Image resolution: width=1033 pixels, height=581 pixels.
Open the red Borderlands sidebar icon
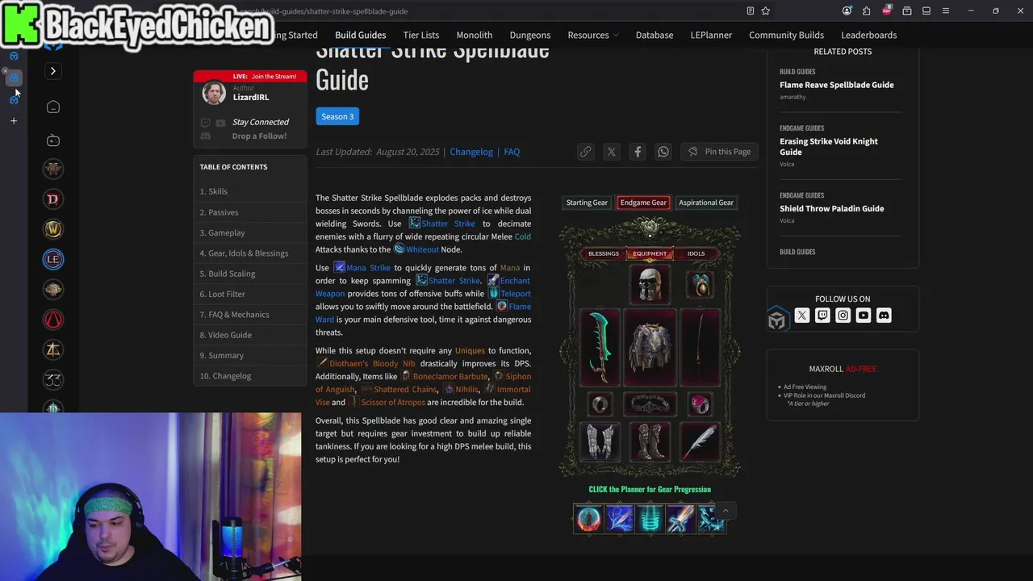(53, 320)
